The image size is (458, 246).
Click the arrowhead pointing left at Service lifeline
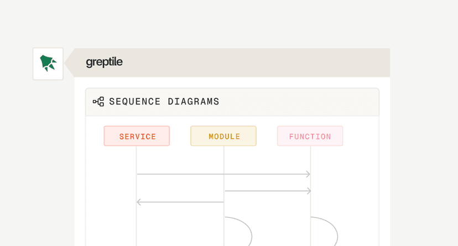tap(139, 202)
